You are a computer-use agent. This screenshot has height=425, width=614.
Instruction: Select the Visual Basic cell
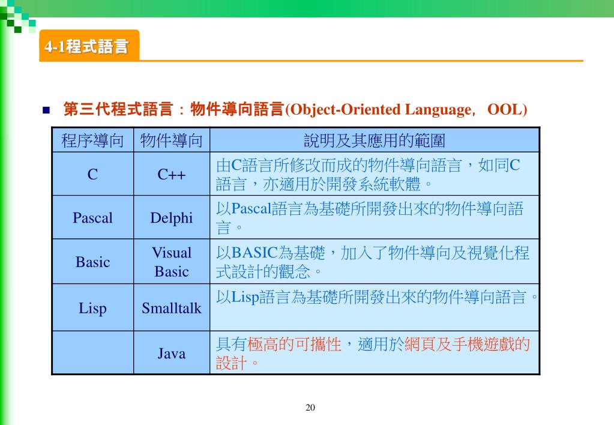(x=171, y=262)
